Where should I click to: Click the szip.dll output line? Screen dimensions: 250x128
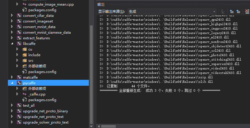click(156, 77)
